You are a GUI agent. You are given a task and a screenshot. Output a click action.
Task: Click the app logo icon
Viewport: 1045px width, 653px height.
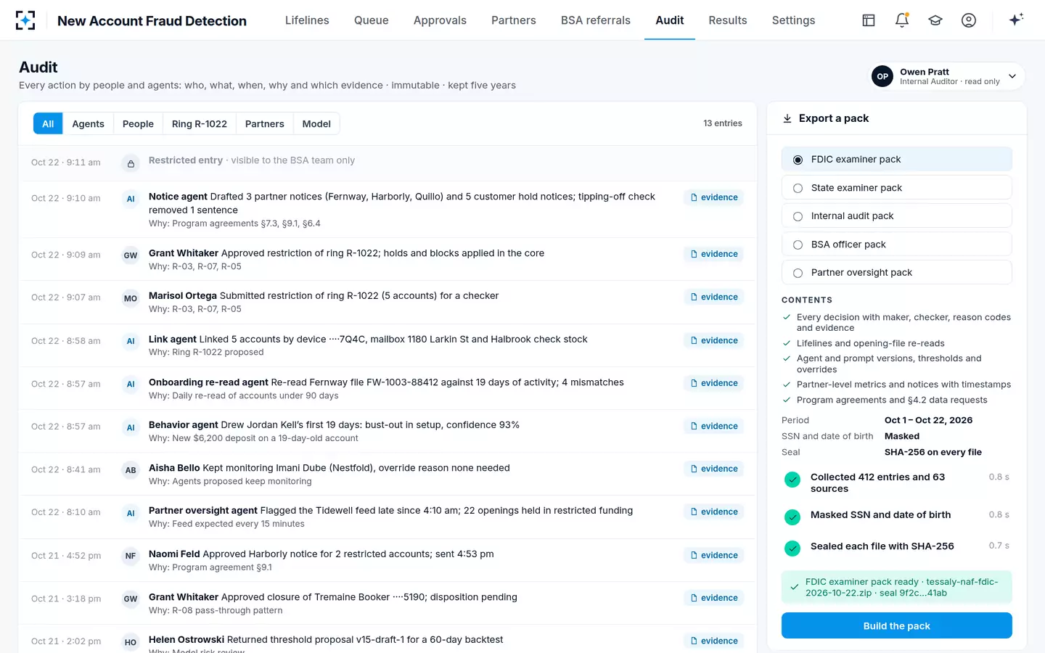point(25,20)
